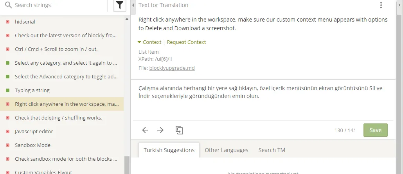Go to previous string arrow
This screenshot has width=403, height=174.
(x=145, y=130)
